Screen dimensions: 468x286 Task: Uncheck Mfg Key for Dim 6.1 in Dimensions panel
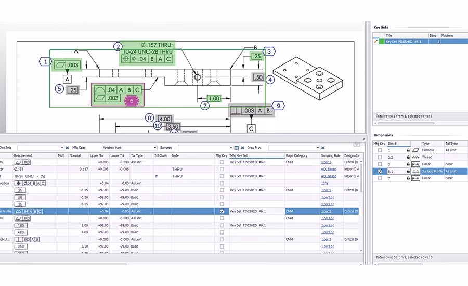(x=380, y=171)
